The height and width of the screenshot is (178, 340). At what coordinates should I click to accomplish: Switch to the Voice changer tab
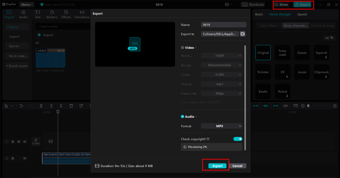pyautogui.click(x=280, y=14)
